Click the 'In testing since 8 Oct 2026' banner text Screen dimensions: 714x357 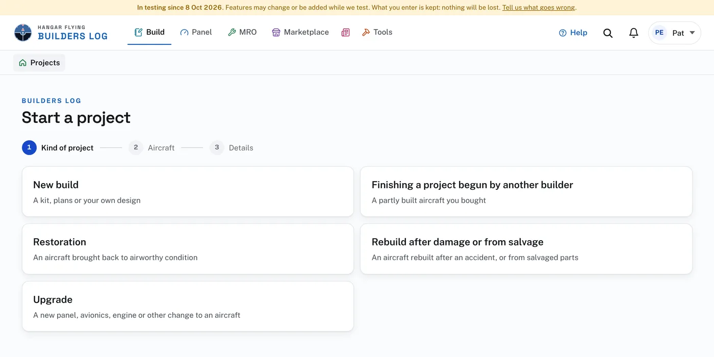pyautogui.click(x=180, y=8)
